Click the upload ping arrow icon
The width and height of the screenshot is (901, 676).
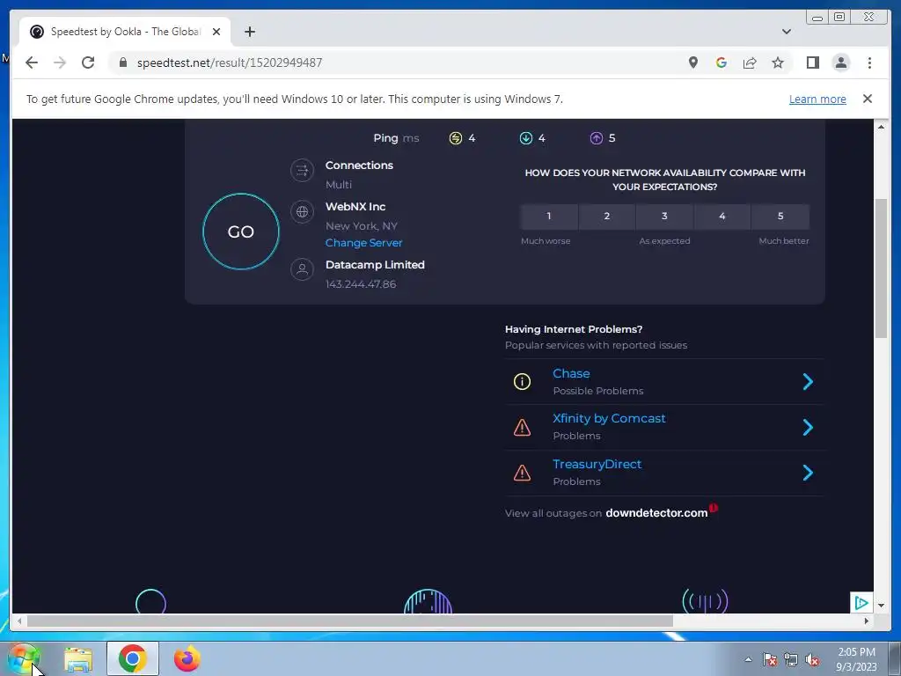tap(597, 138)
